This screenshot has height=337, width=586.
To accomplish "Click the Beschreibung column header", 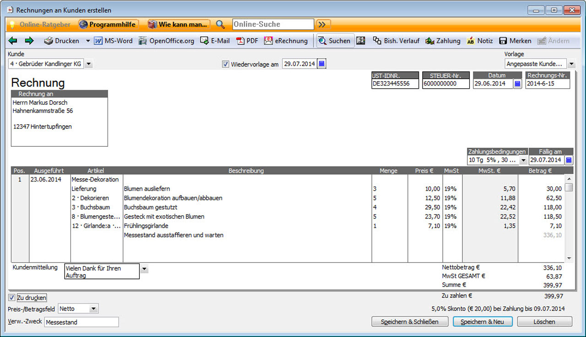I will (246, 171).
